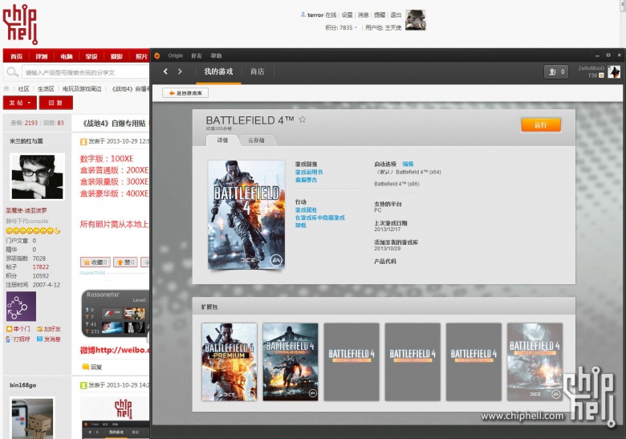The height and width of the screenshot is (439, 626).
Task: Click the Chiphell logo on the forum page
Action: (20, 24)
